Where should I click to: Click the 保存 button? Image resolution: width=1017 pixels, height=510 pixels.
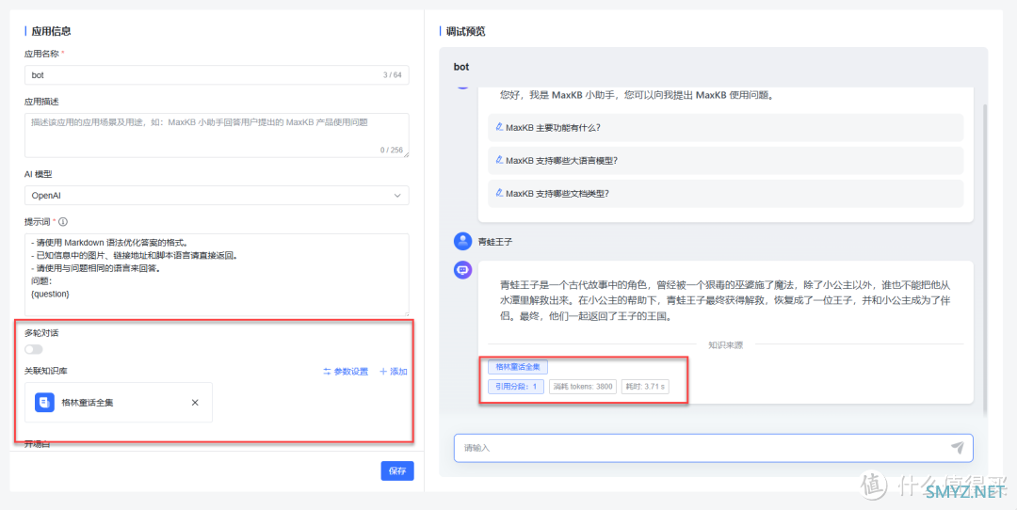(397, 471)
